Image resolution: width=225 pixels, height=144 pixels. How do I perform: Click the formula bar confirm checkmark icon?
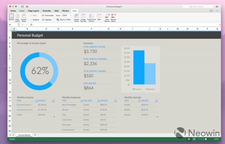pyautogui.click(x=27, y=25)
